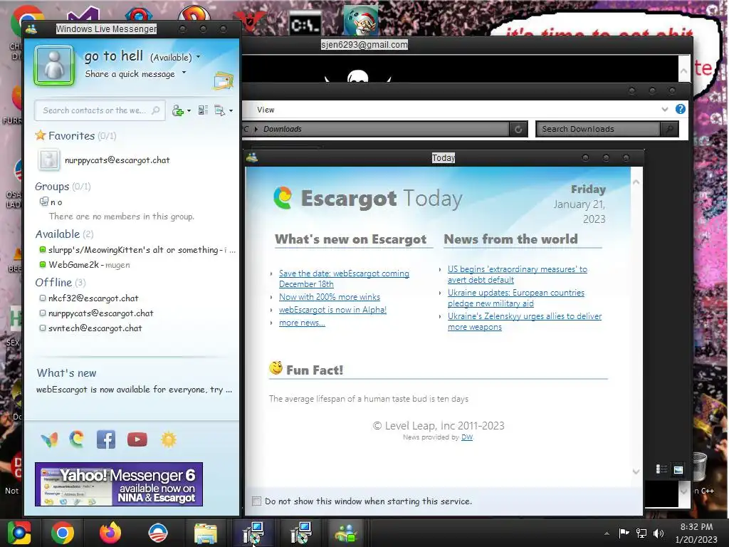The height and width of the screenshot is (547, 729).
Task: Refresh the Downloads folder in Explorer
Action: click(518, 130)
